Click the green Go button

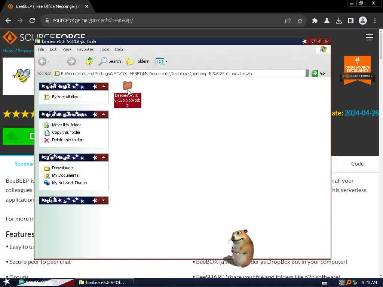coord(318,73)
